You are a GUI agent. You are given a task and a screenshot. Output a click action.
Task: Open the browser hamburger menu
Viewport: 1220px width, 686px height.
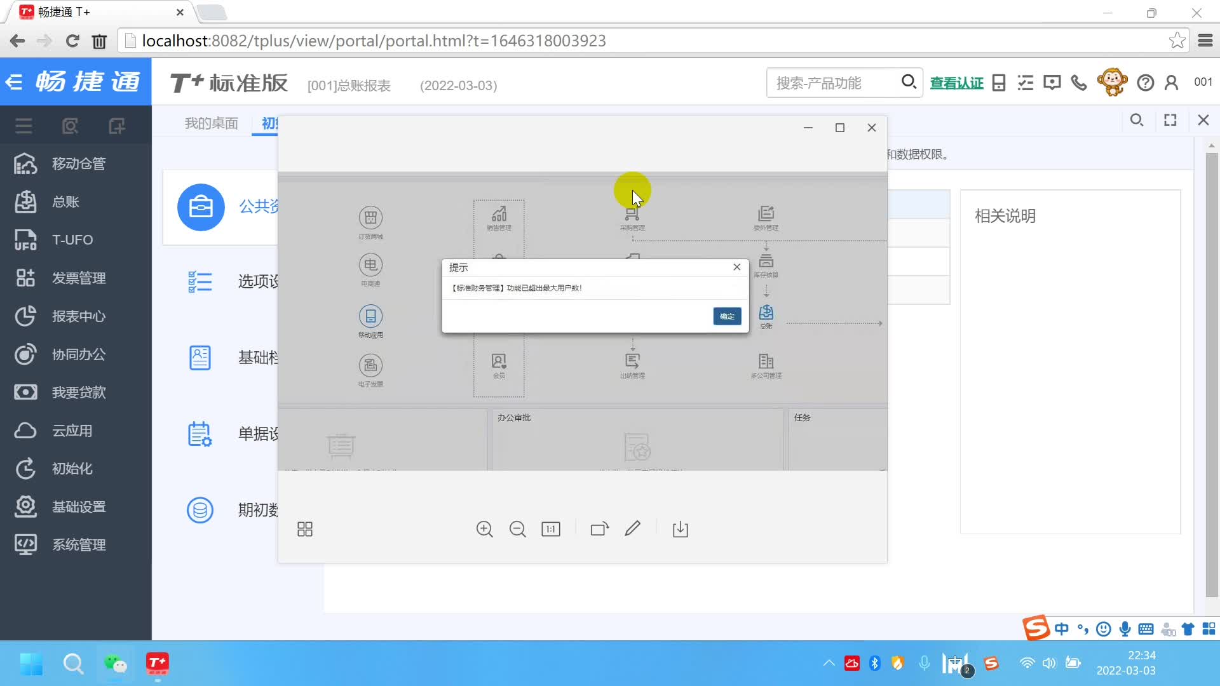(x=1205, y=41)
